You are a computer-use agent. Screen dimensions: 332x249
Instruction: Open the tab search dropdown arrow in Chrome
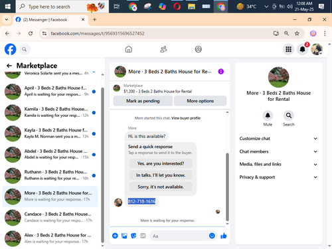(7, 19)
